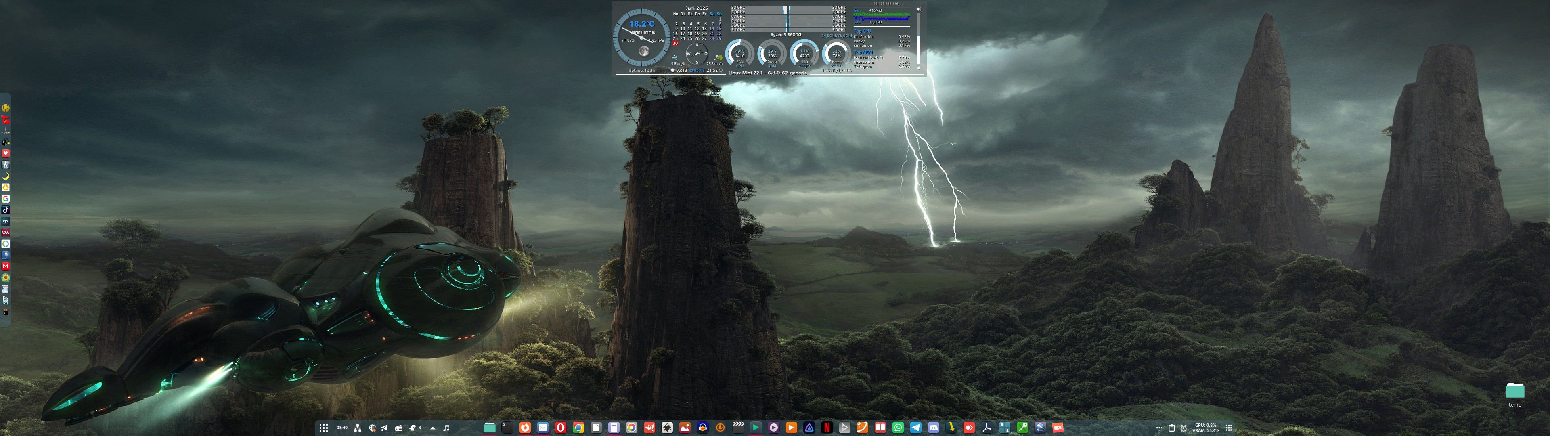Open TikTok in the left sidebar
This screenshot has width=1550, height=436.
5,210
